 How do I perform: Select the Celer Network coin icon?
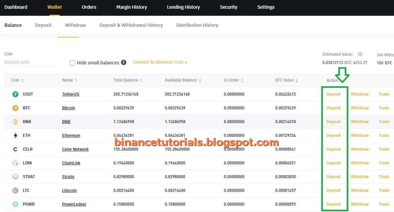15,149
